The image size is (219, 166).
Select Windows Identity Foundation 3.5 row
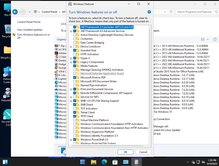pos(99,136)
